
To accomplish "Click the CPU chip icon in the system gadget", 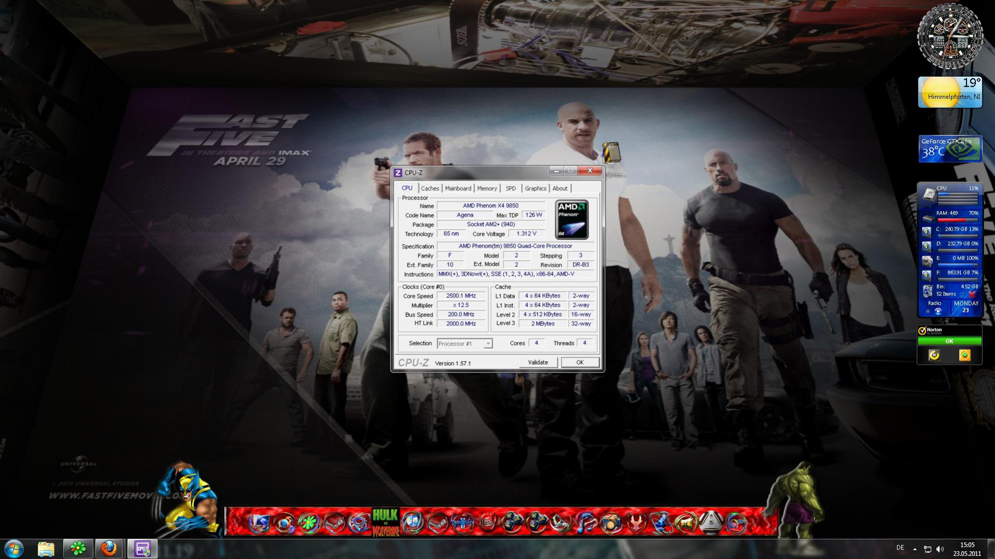I will click(929, 194).
